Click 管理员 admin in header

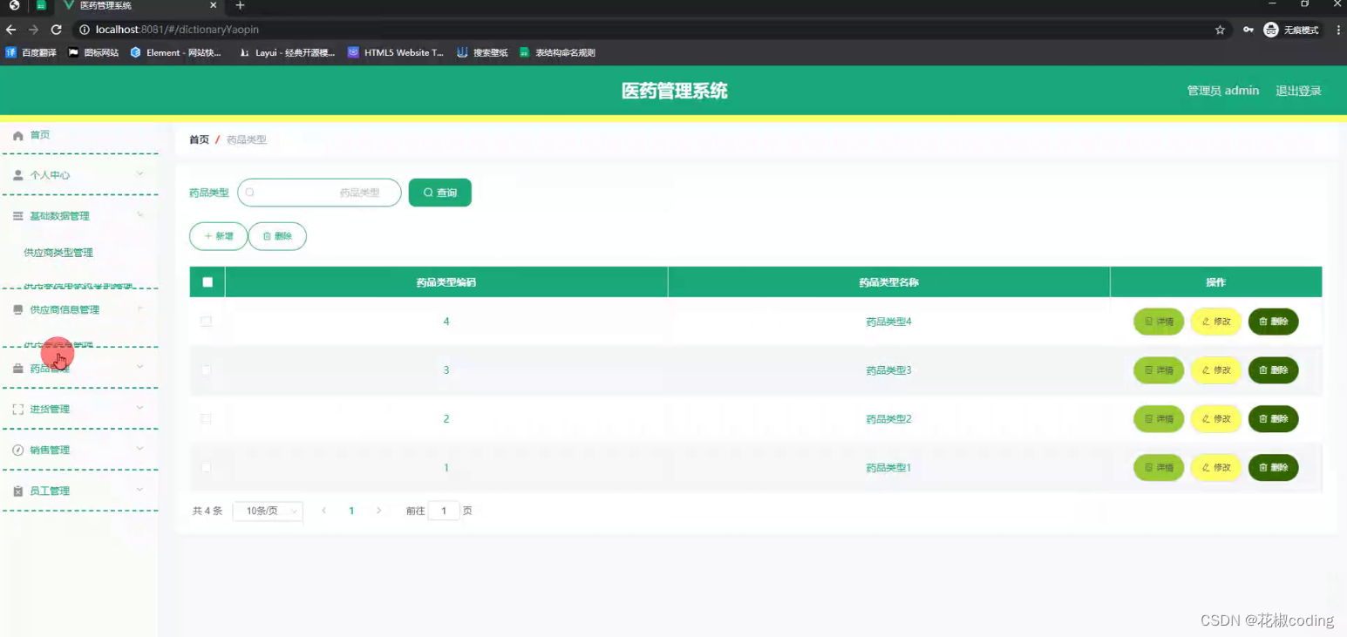click(1223, 91)
